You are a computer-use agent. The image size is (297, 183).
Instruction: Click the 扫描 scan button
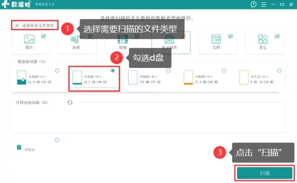coord(265,173)
